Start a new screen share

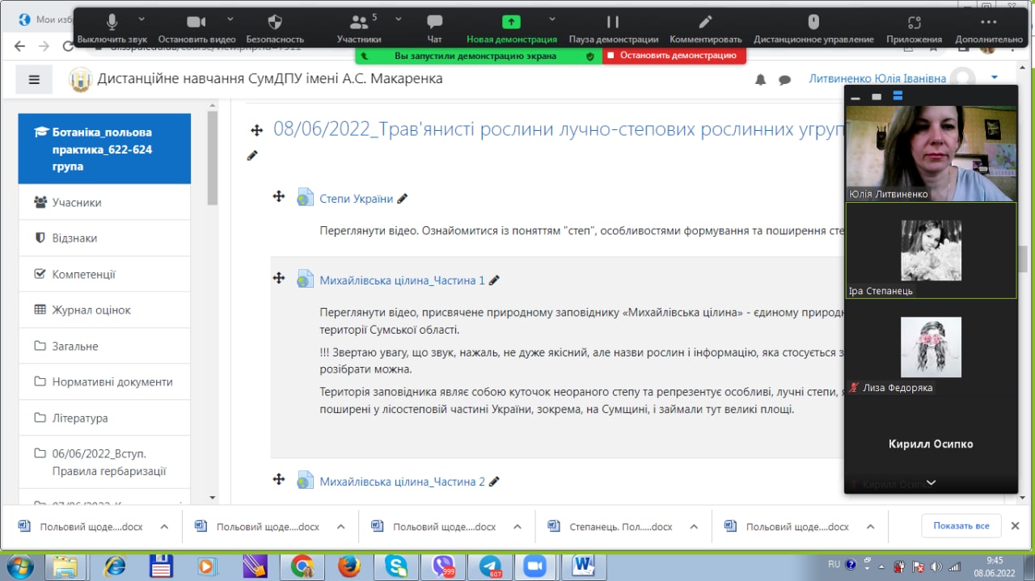pyautogui.click(x=511, y=27)
